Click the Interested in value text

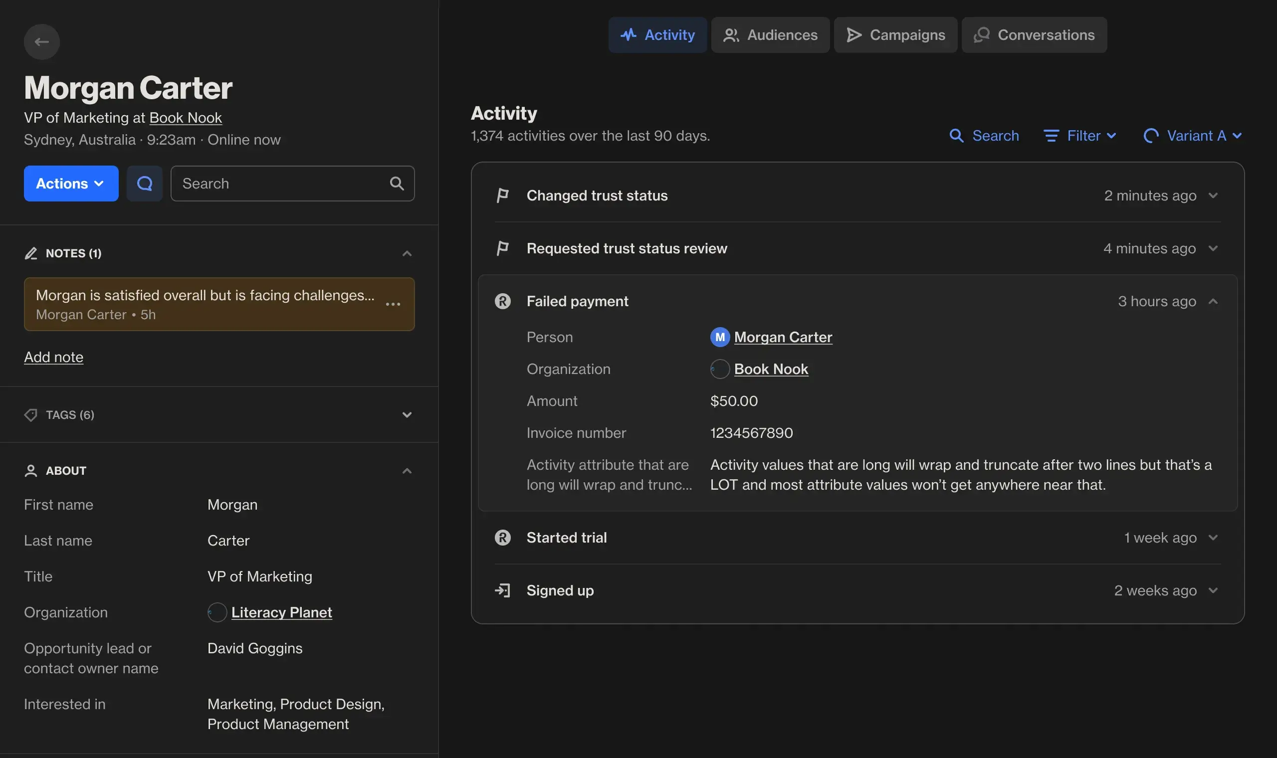[x=296, y=714]
